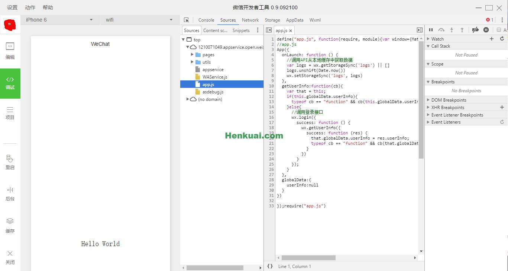Switch to the Wxml tab
The height and width of the screenshot is (271, 508).
pos(315,20)
